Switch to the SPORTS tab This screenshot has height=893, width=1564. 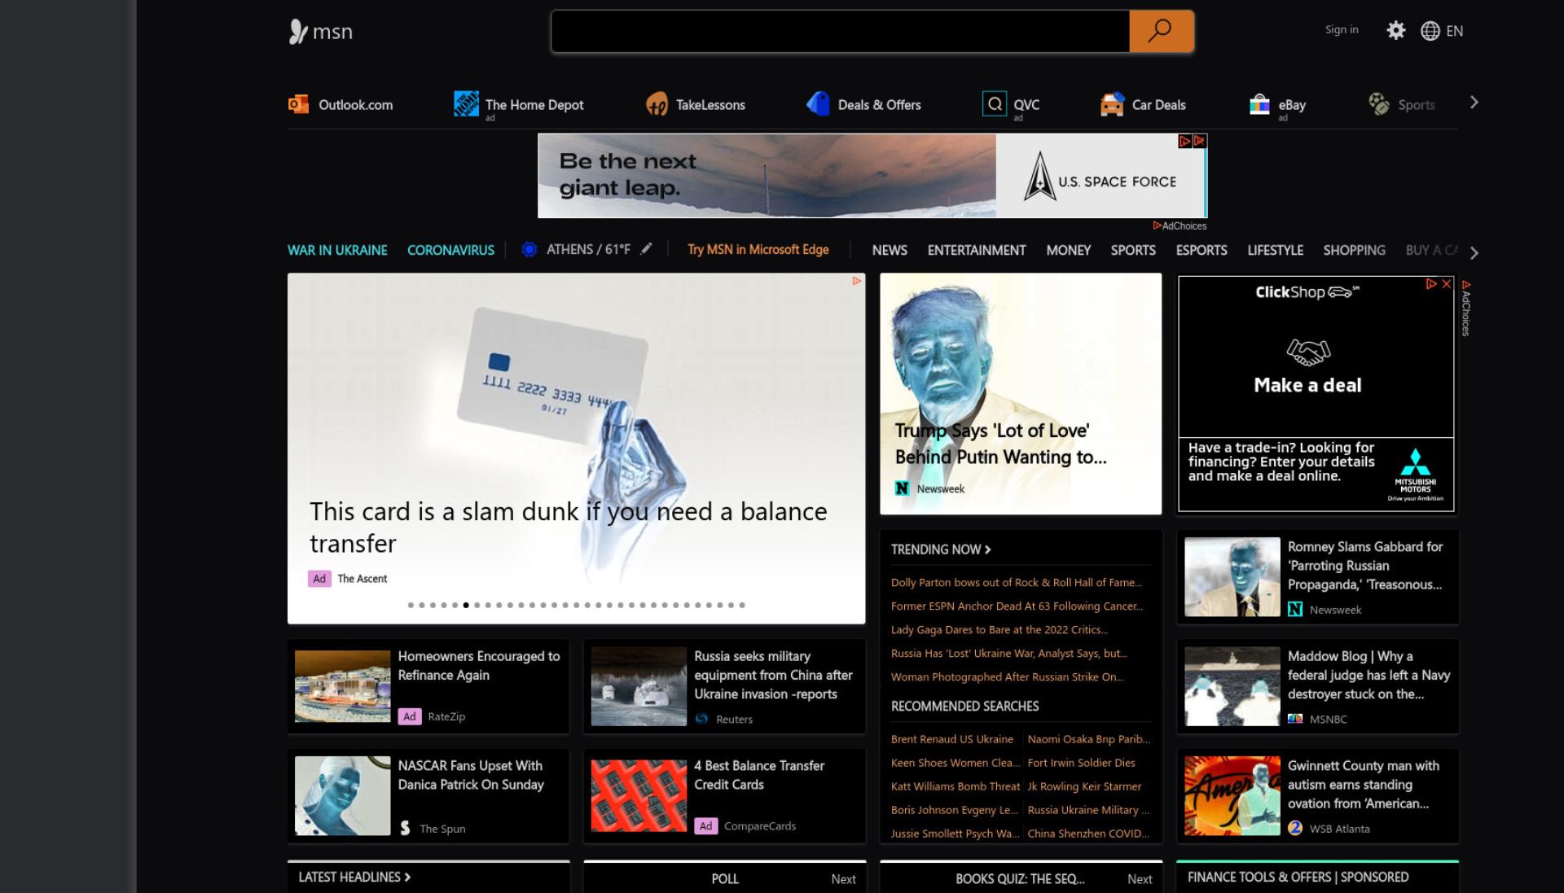coord(1133,250)
